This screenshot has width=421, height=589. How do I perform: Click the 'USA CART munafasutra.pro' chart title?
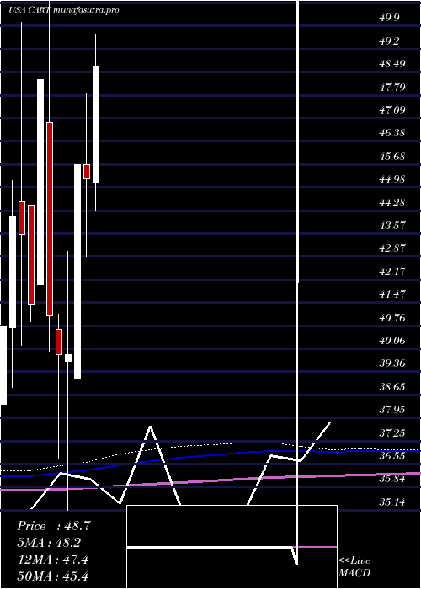click(63, 10)
